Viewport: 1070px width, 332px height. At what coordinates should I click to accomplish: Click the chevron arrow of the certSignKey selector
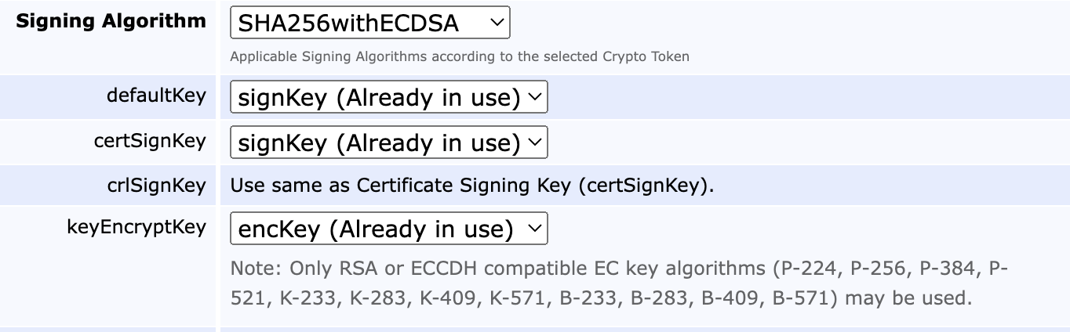tap(534, 143)
